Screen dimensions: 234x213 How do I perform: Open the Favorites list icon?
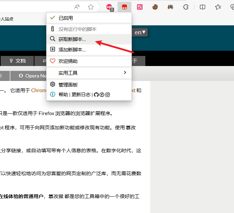(218, 7)
